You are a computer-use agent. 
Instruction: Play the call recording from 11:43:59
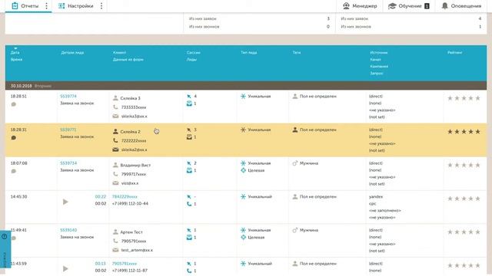[x=65, y=269]
